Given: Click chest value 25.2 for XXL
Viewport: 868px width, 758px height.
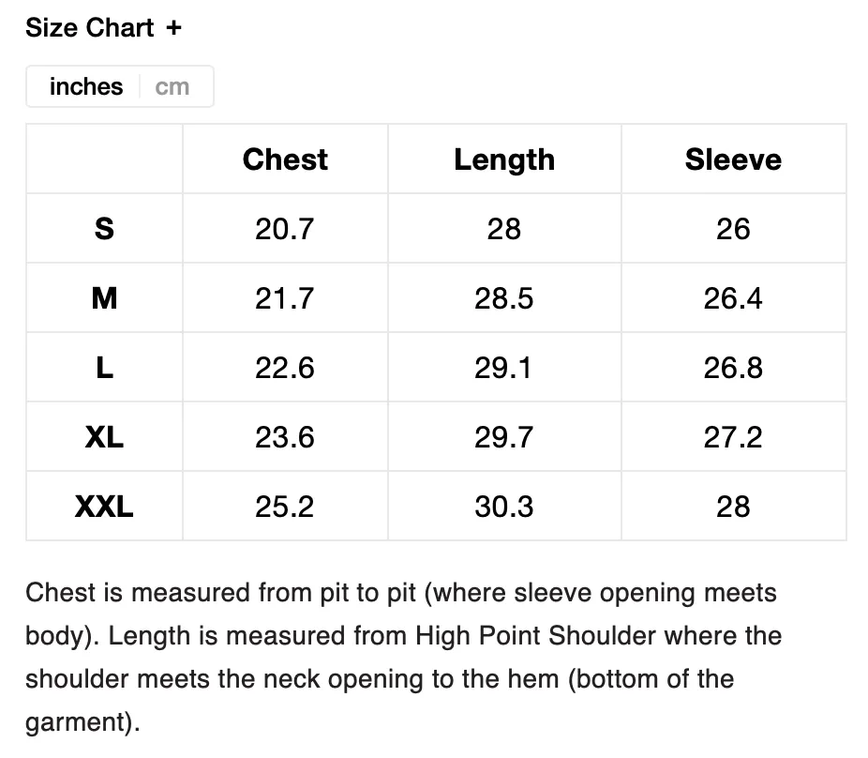Looking at the screenshot, I should 285,507.
